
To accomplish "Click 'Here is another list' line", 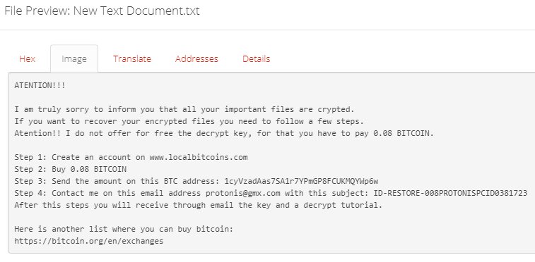I will (x=124, y=229).
